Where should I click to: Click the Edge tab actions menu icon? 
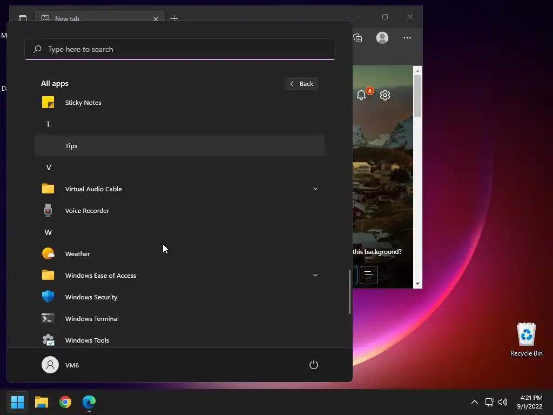tap(23, 18)
